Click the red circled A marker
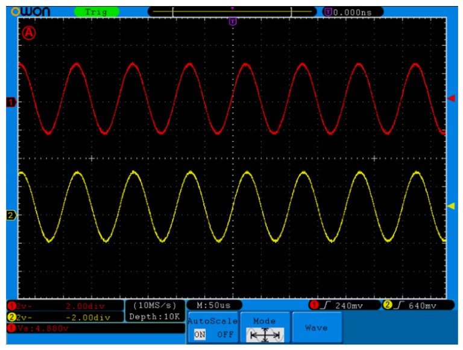 pyautogui.click(x=29, y=33)
